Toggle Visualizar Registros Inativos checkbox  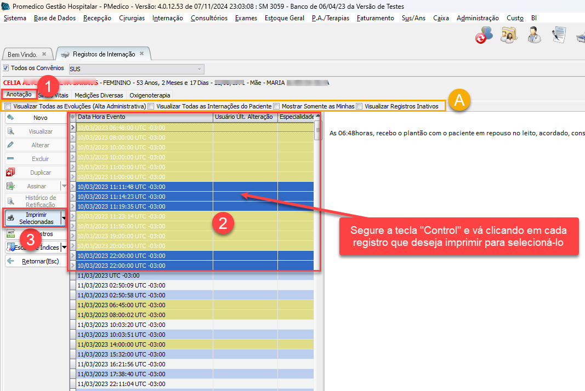coord(359,106)
